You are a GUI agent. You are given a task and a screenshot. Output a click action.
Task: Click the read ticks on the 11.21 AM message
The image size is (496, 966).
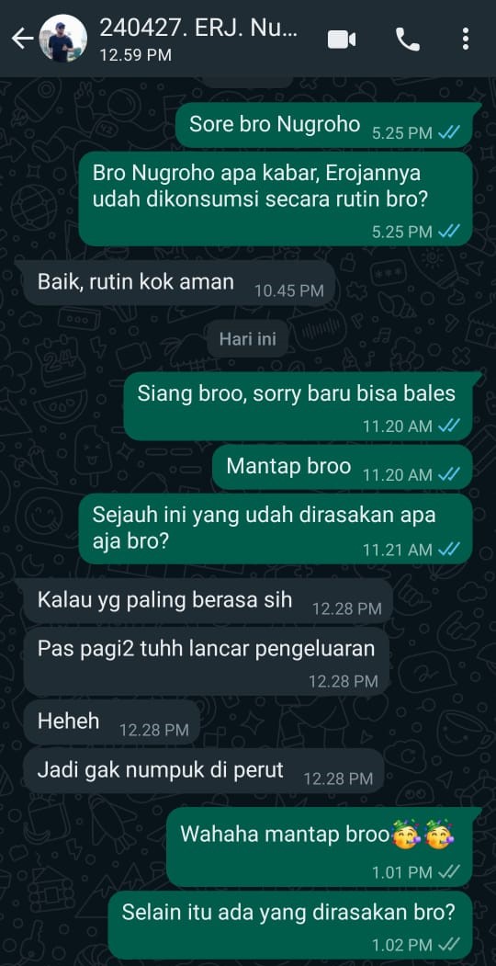pos(448,550)
